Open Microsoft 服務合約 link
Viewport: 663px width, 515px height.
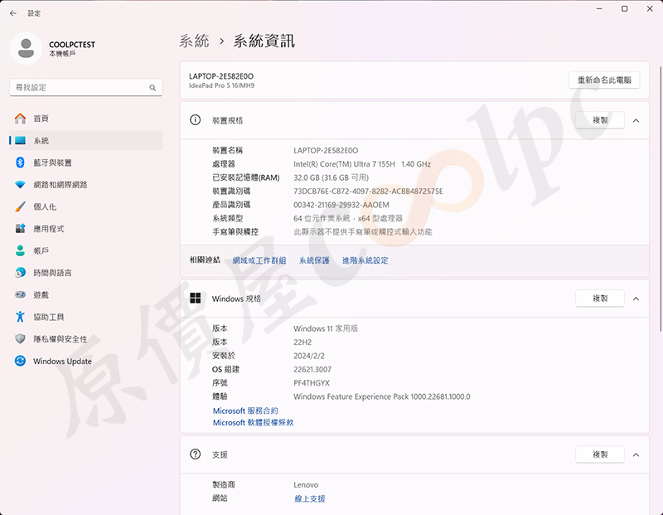(x=245, y=411)
